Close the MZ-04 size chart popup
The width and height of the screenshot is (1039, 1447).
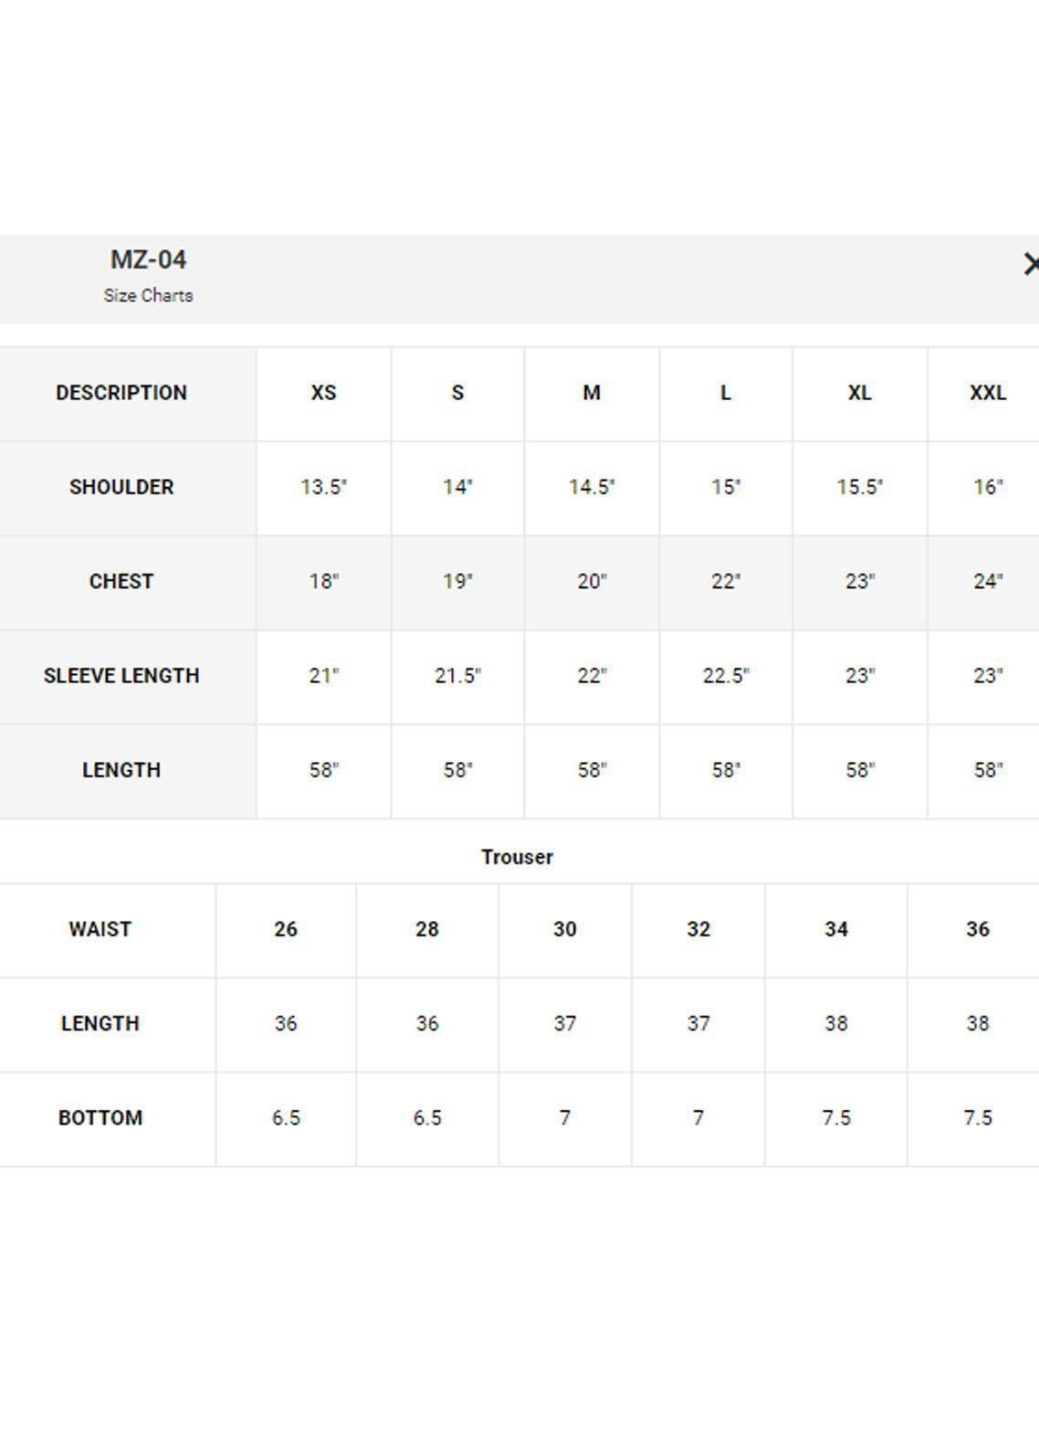pos(1030,264)
